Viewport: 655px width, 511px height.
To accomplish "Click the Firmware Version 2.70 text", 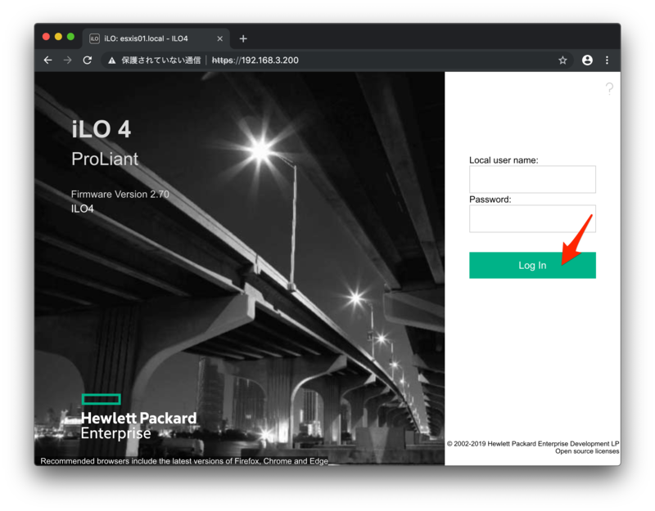I will pyautogui.click(x=120, y=195).
